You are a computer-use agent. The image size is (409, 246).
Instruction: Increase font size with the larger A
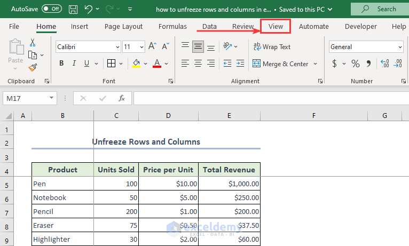(x=152, y=47)
